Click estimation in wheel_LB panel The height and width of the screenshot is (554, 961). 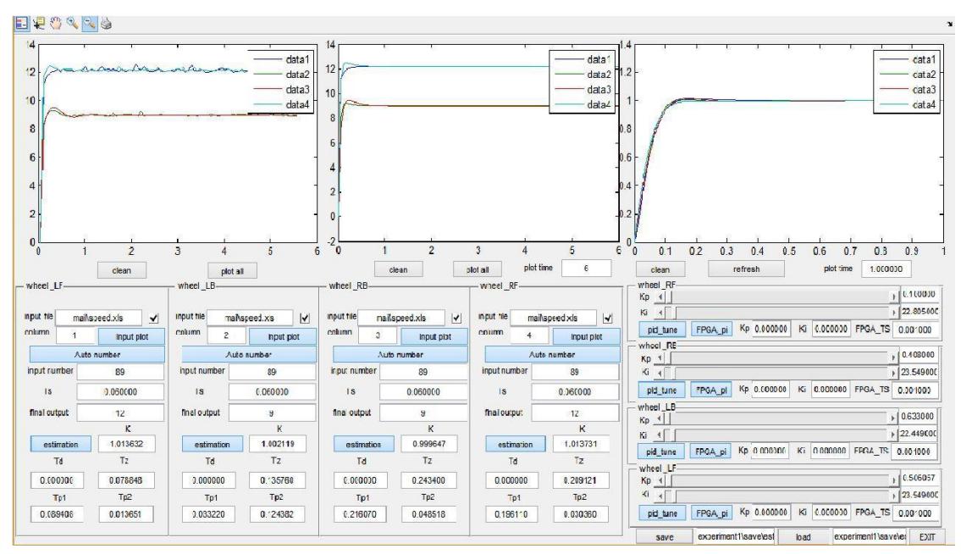(212, 444)
